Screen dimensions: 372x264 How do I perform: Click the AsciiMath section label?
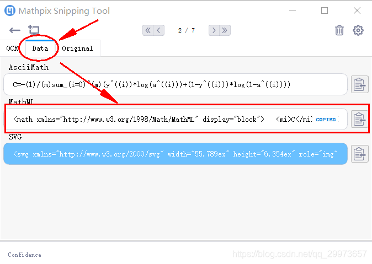point(29,67)
